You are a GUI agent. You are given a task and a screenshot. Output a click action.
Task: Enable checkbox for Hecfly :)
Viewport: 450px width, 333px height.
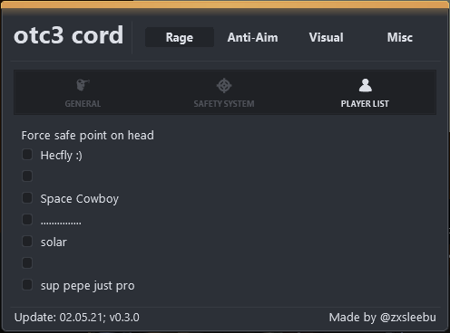pos(27,155)
